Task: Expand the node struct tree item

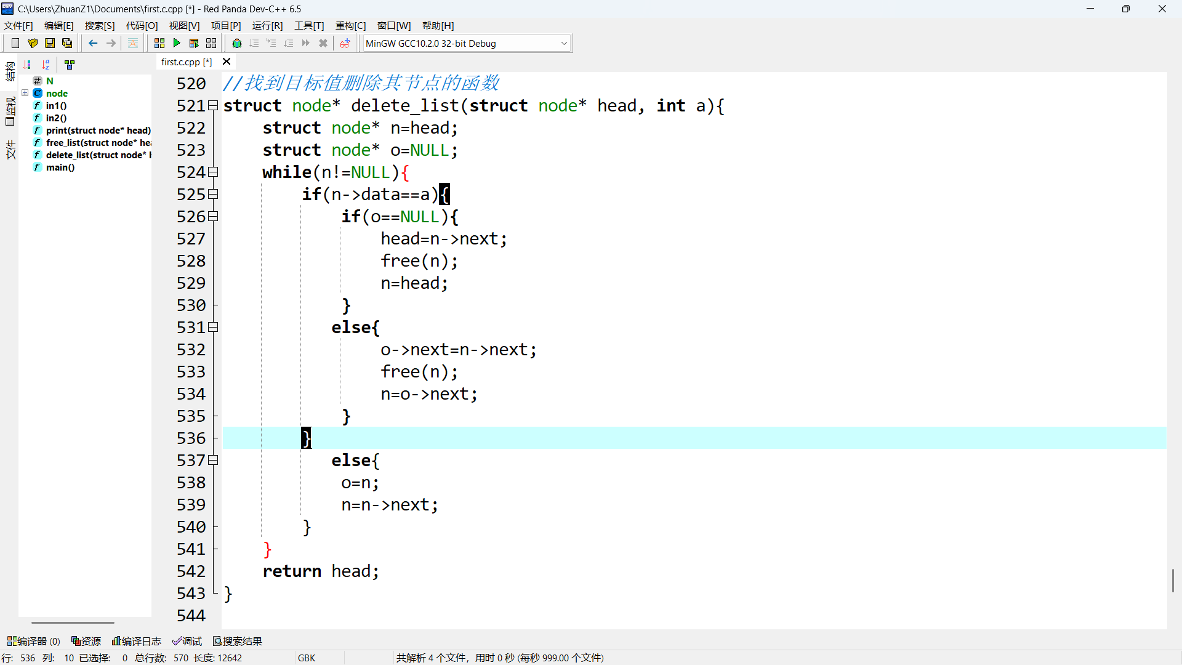Action: [x=25, y=93]
